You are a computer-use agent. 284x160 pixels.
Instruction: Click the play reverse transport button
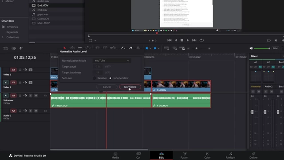[176, 40]
